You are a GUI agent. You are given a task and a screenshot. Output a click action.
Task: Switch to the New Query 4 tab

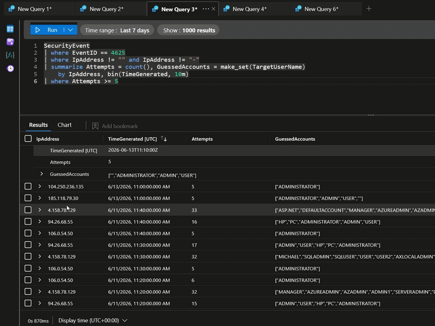(254, 9)
